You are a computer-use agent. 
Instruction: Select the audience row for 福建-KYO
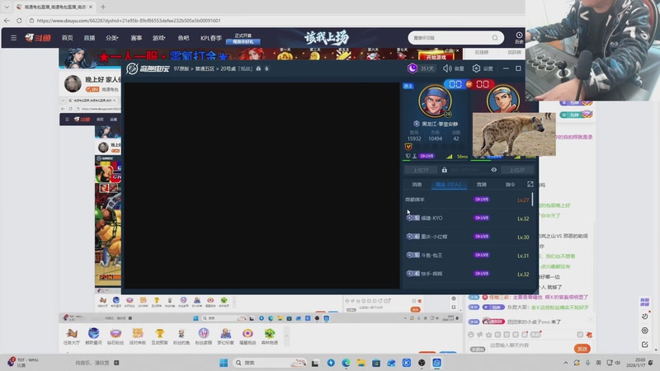click(x=467, y=218)
